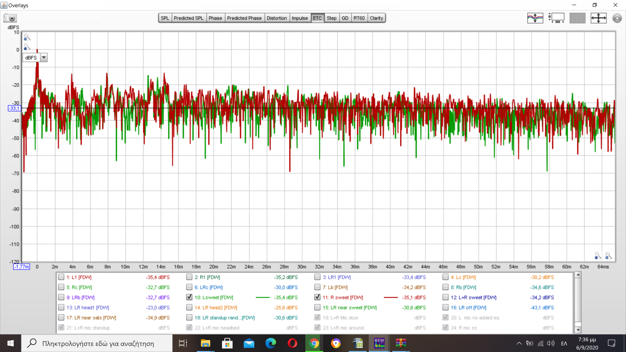Enable trace 17: LR near sats [FDW]
626x352 pixels.
[61, 317]
